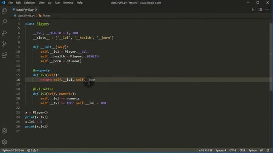Open Run and Debug view icon
Viewport: 273px width, 153px height.
tap(4, 33)
